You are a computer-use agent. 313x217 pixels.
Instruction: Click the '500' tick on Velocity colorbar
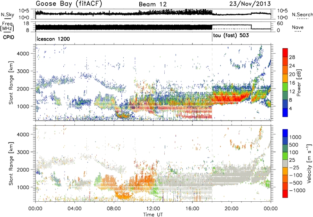(294, 145)
